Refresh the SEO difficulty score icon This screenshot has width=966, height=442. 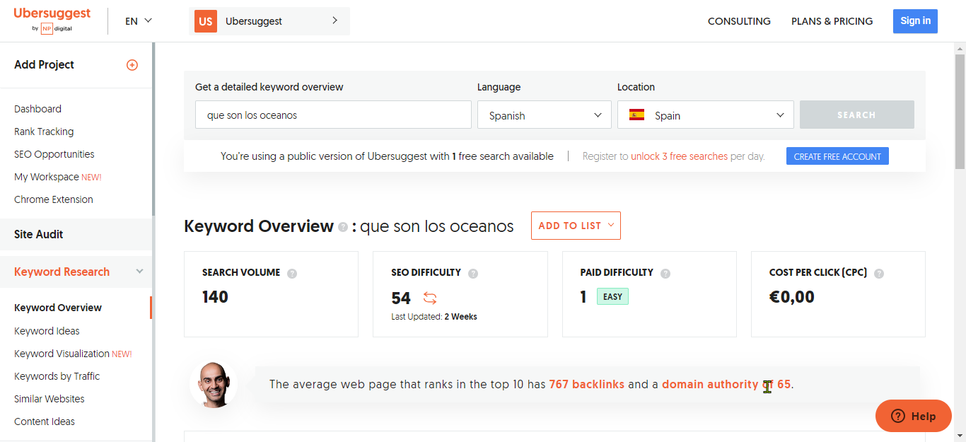430,298
